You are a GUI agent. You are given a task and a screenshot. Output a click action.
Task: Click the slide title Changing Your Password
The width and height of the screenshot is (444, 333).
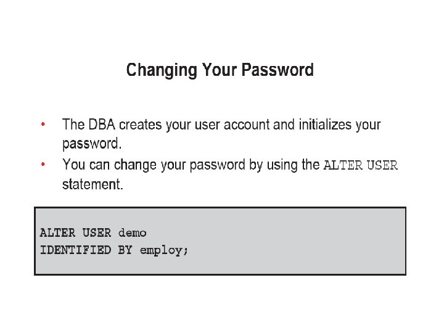pyautogui.click(x=220, y=70)
